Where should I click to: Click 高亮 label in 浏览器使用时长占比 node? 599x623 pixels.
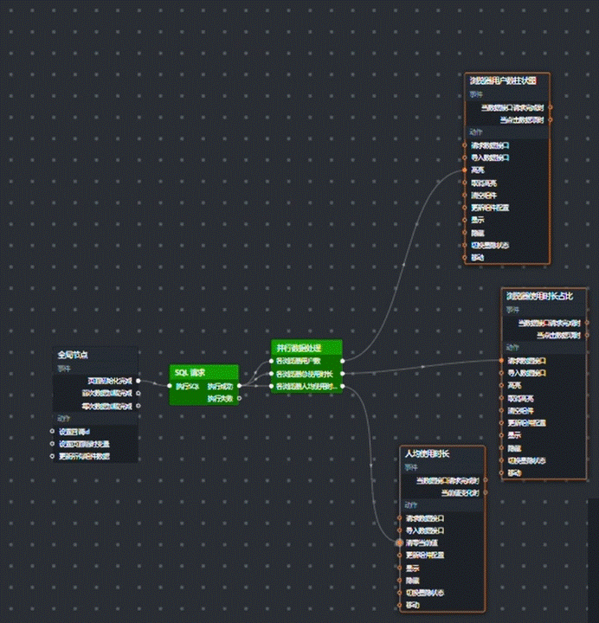(x=515, y=385)
